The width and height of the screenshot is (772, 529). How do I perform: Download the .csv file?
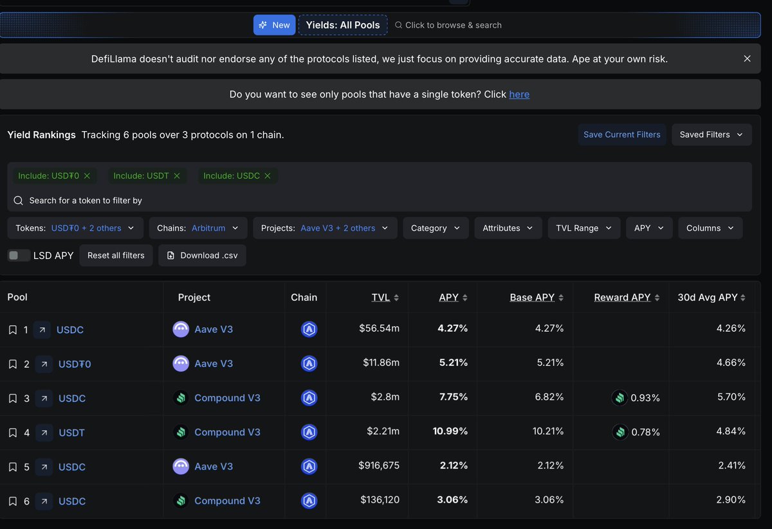(202, 255)
